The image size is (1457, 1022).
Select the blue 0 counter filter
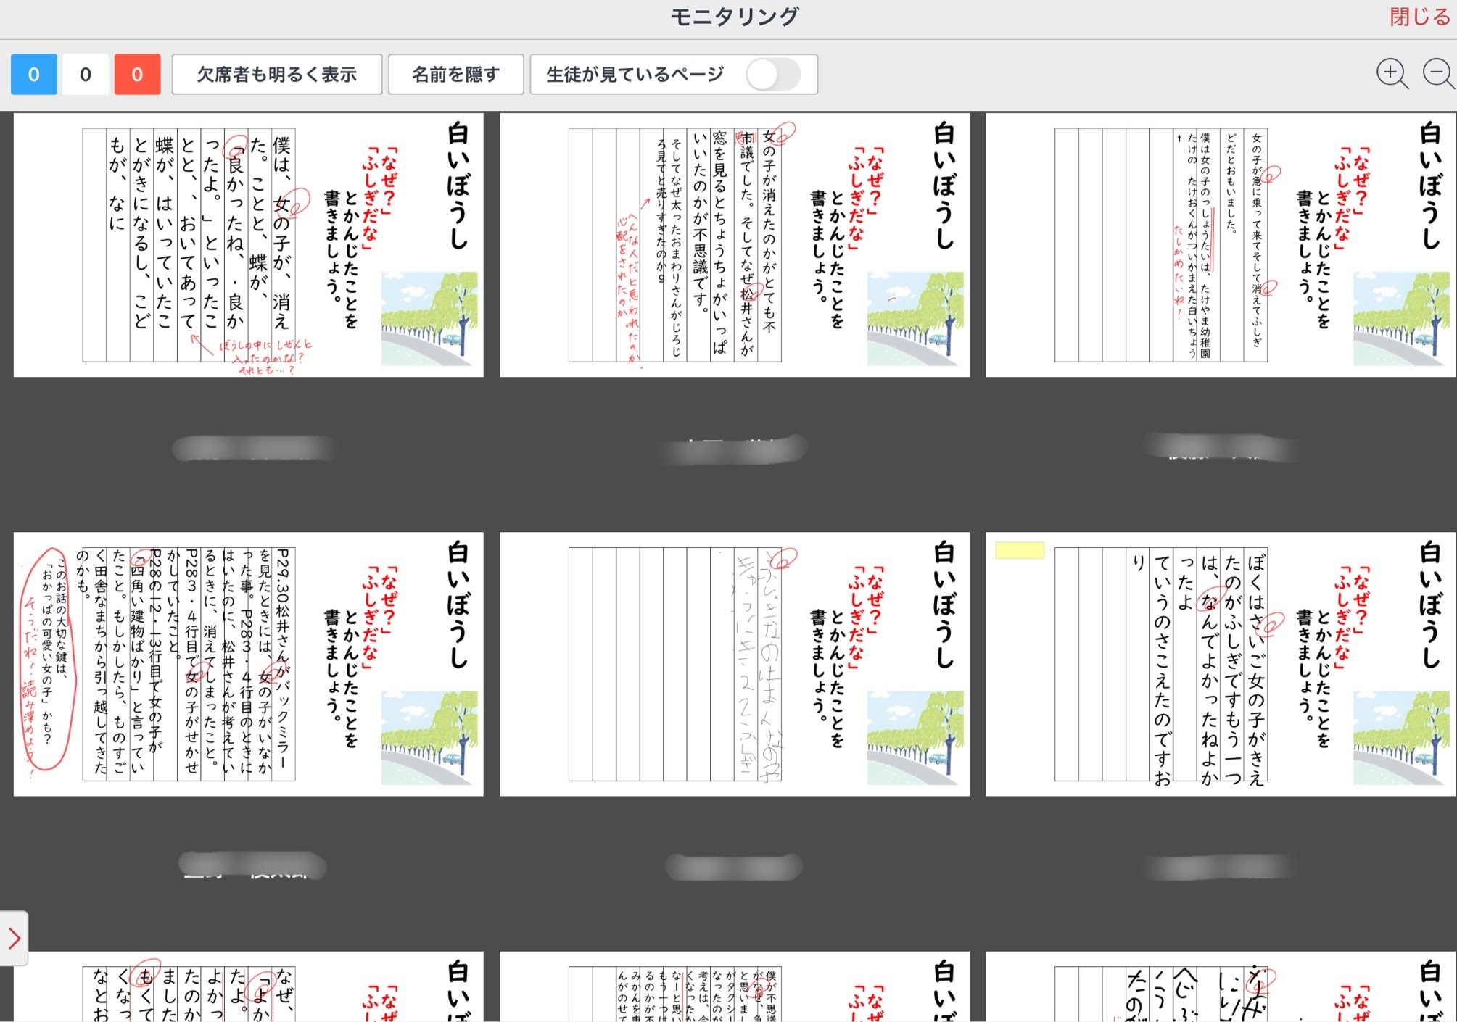pos(34,75)
